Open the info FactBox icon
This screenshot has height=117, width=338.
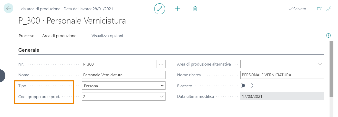(x=328, y=36)
